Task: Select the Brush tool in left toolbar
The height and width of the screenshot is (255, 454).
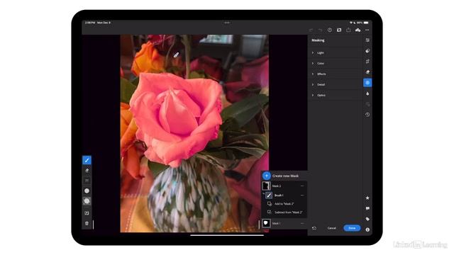Action: [87, 160]
